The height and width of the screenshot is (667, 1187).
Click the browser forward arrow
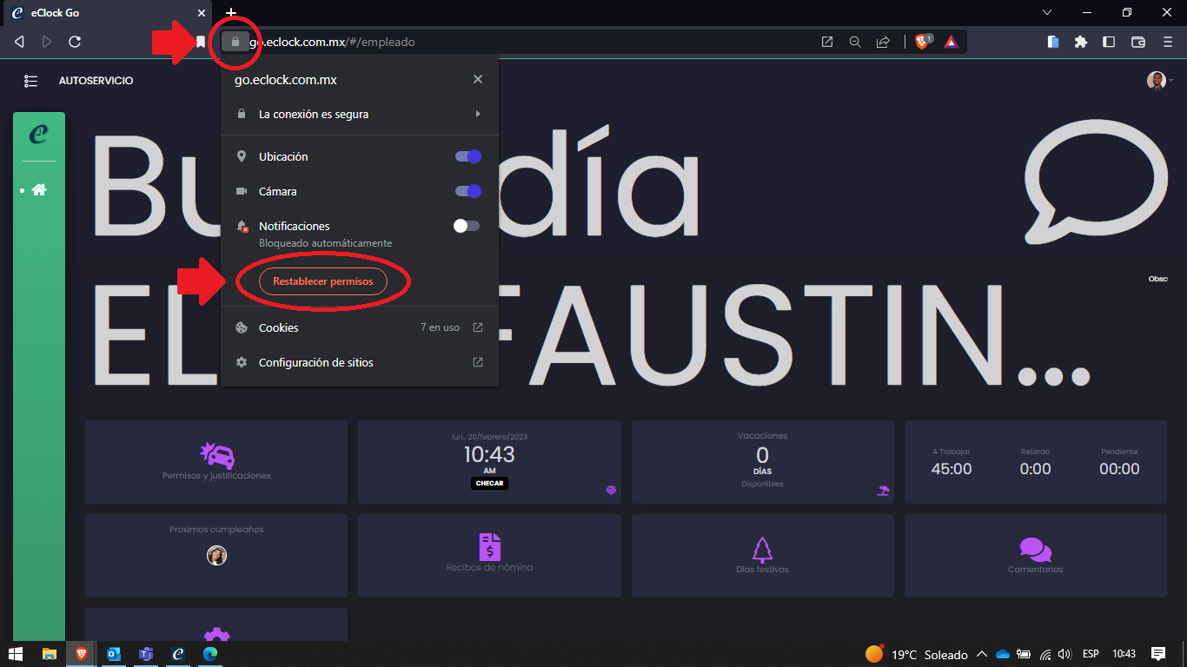[47, 42]
